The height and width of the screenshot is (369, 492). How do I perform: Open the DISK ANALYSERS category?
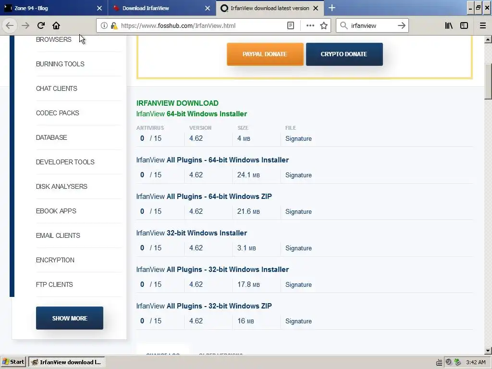click(61, 186)
